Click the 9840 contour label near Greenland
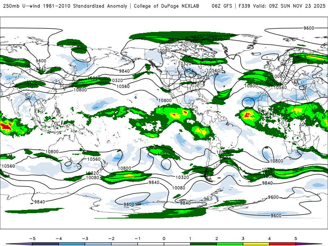The height and width of the screenshot is (246, 328). pos(217,39)
